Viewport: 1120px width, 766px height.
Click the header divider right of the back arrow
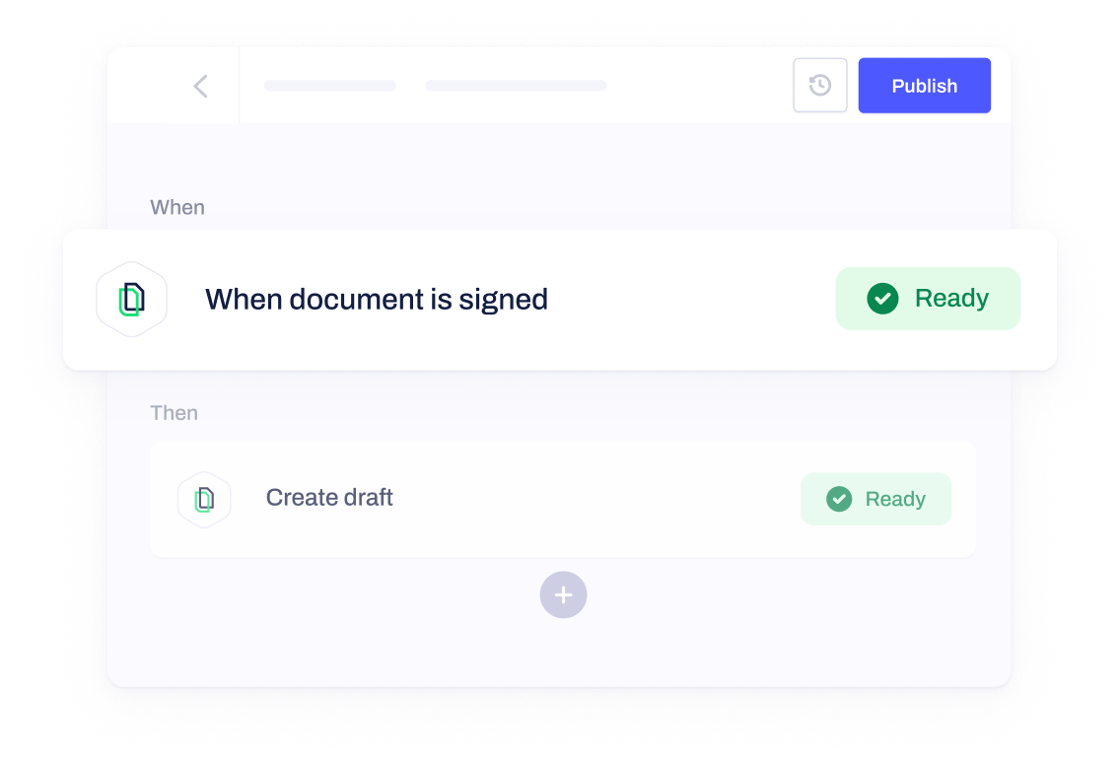click(239, 86)
